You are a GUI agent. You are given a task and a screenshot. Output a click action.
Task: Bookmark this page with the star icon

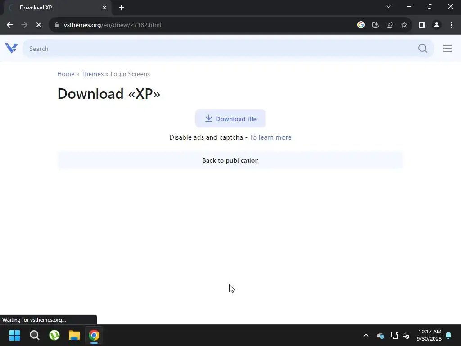pyautogui.click(x=404, y=25)
